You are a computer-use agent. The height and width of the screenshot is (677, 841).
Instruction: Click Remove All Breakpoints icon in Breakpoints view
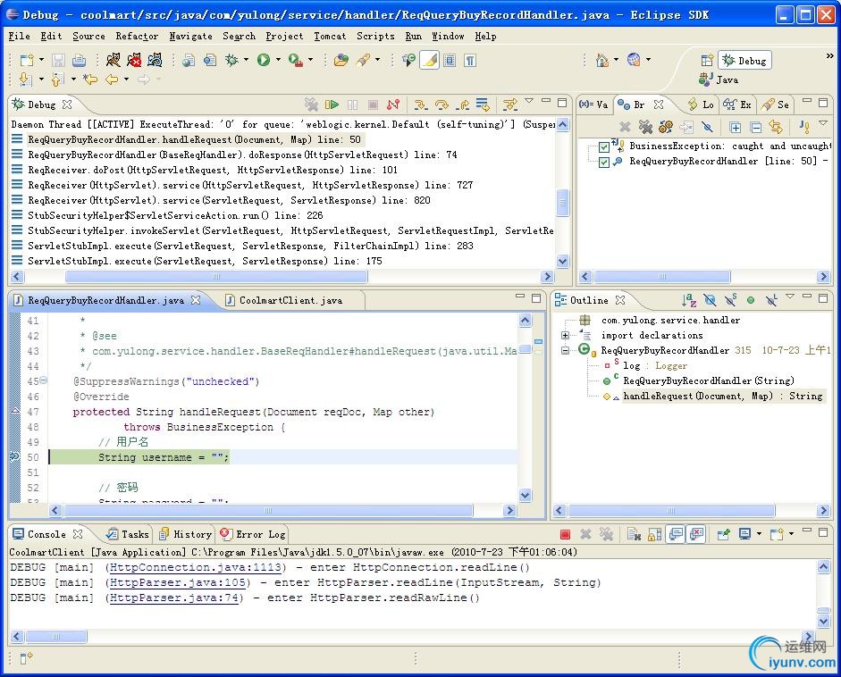point(645,127)
